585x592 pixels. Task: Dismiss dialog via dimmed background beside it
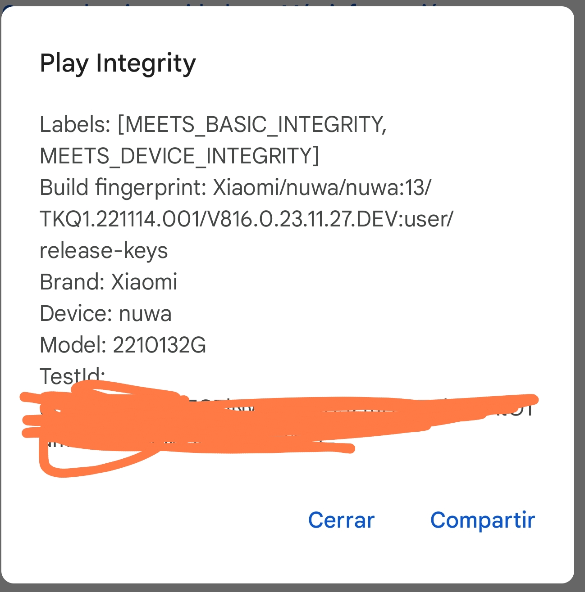point(580,293)
